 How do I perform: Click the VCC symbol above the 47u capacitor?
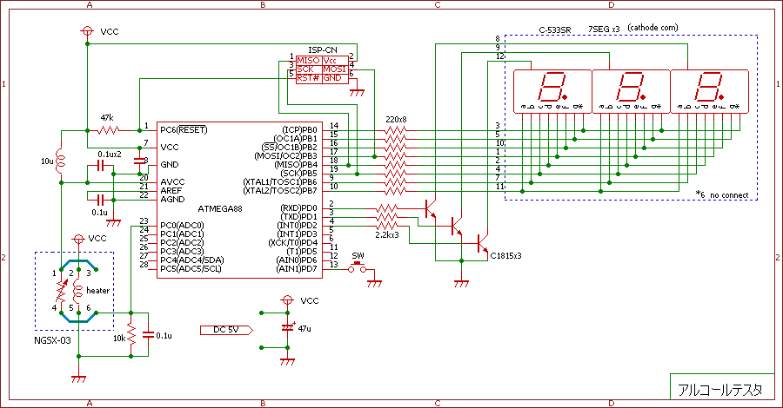(287, 300)
